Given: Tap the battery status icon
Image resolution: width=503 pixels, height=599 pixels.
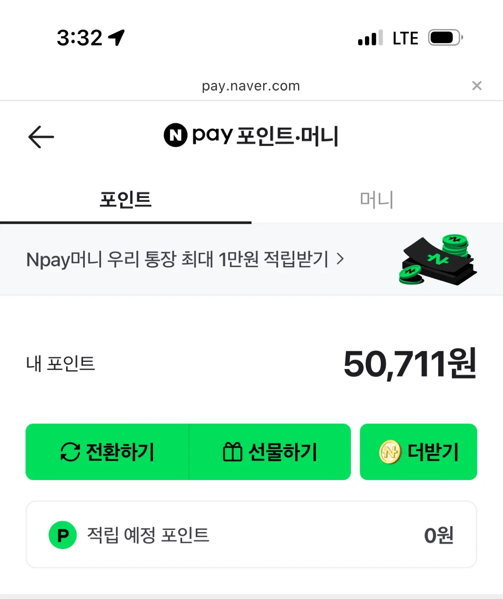Looking at the screenshot, I should coord(446,38).
